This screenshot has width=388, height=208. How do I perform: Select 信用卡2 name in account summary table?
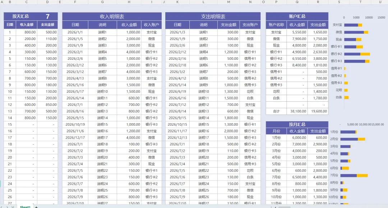tap(276, 78)
